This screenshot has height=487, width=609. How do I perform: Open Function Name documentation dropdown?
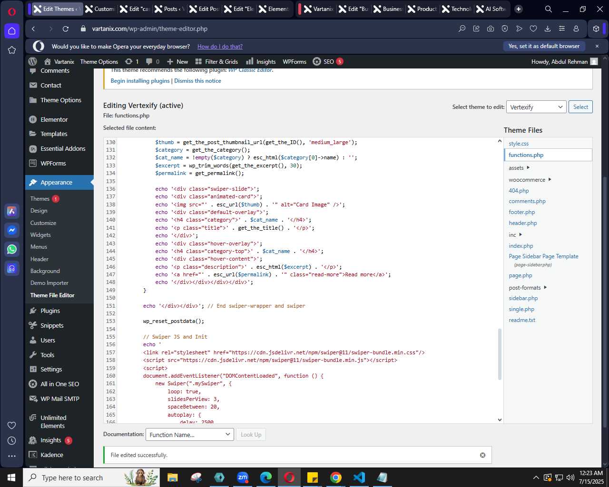point(189,435)
